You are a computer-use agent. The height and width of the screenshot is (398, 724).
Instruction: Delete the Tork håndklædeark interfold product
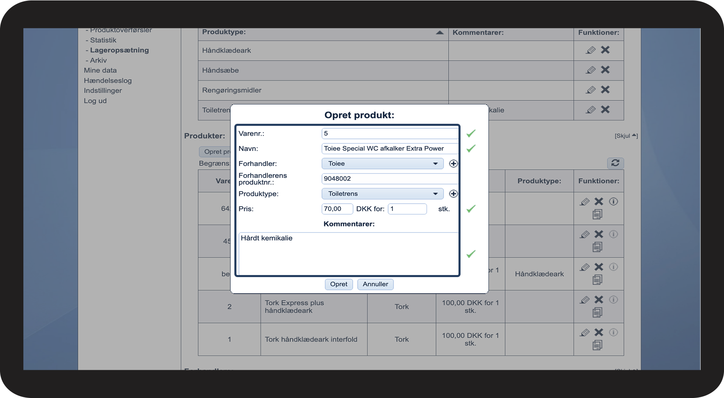point(599,332)
